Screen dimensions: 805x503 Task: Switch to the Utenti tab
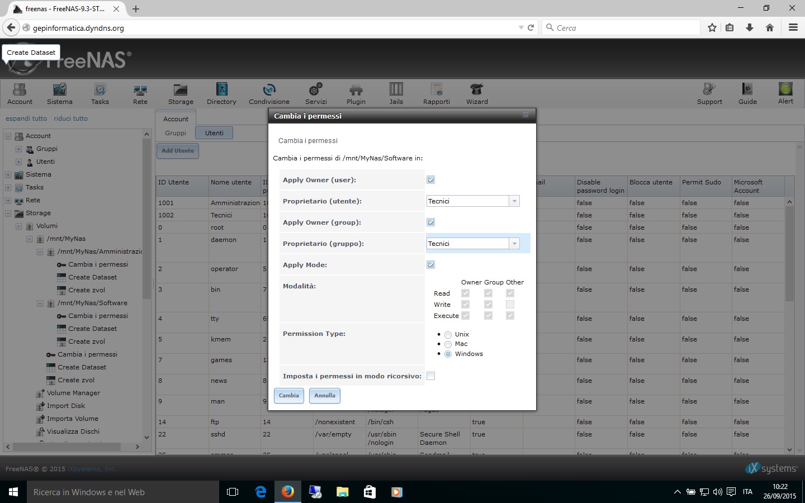214,133
